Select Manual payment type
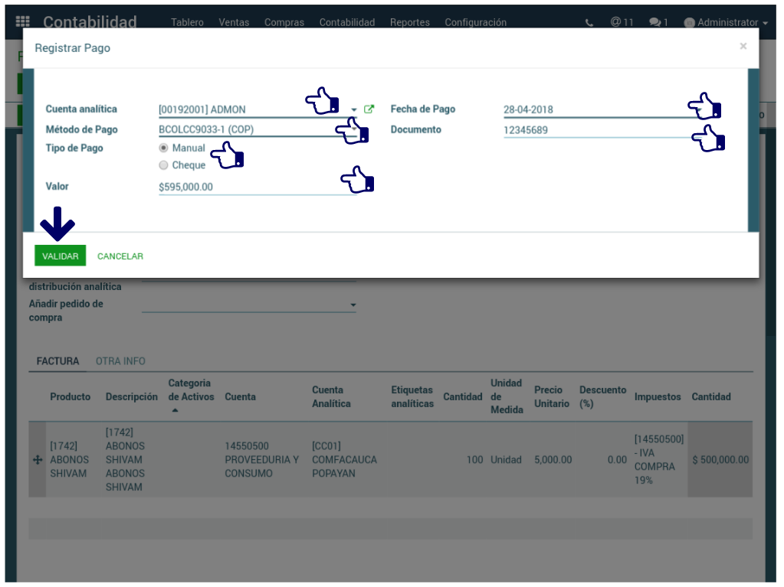 click(x=163, y=148)
